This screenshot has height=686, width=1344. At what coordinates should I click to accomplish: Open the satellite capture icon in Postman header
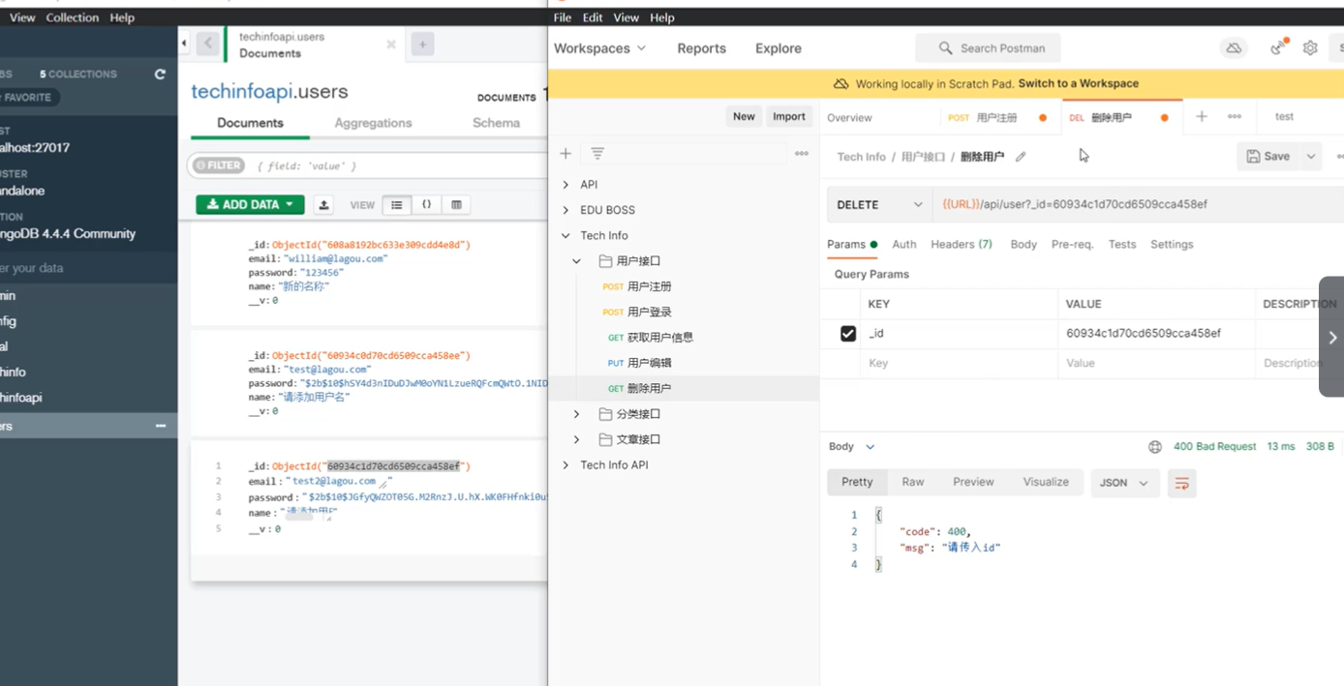coord(1278,47)
